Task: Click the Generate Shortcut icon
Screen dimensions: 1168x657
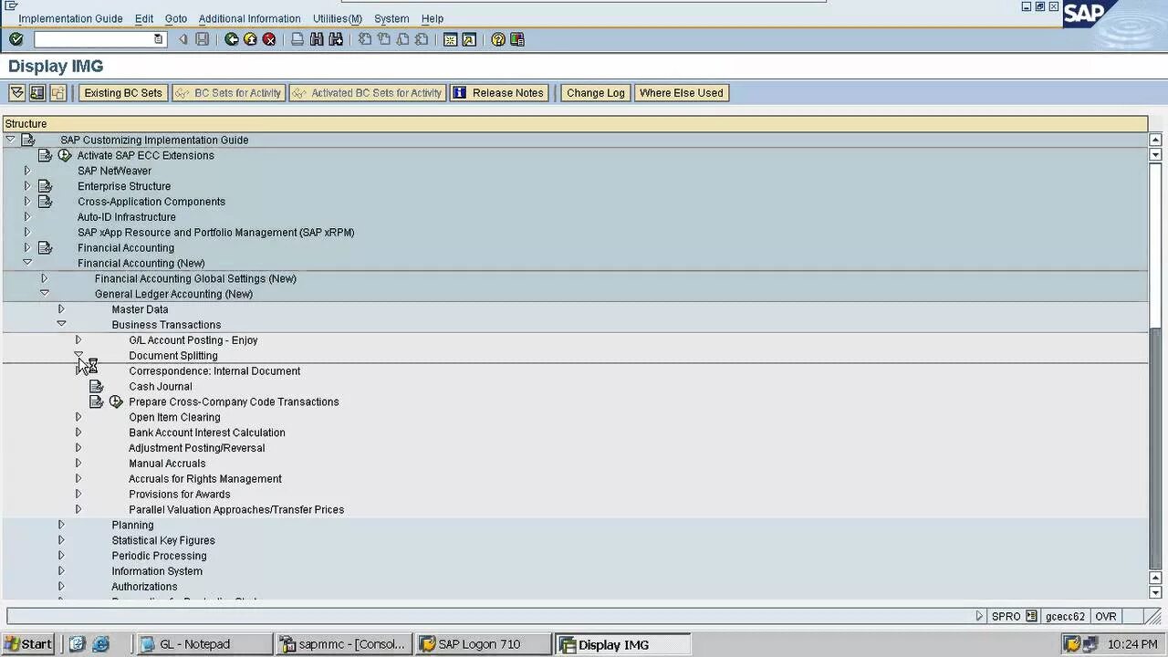Action: tap(469, 39)
